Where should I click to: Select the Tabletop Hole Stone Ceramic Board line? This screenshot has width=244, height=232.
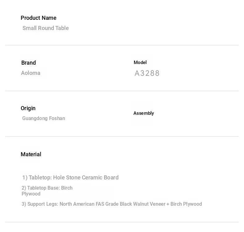(70, 178)
